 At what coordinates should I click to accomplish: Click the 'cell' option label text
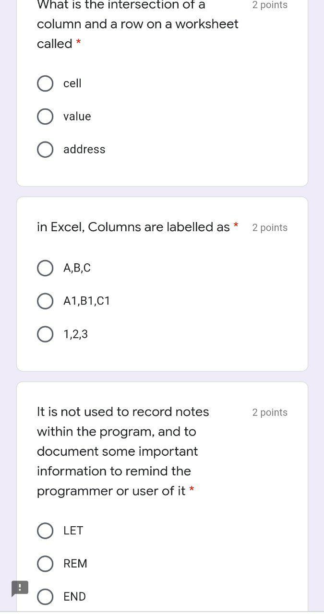coord(72,83)
